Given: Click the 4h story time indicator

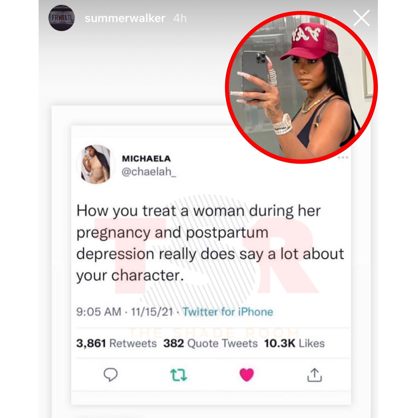Looking at the screenshot, I should pos(180,18).
